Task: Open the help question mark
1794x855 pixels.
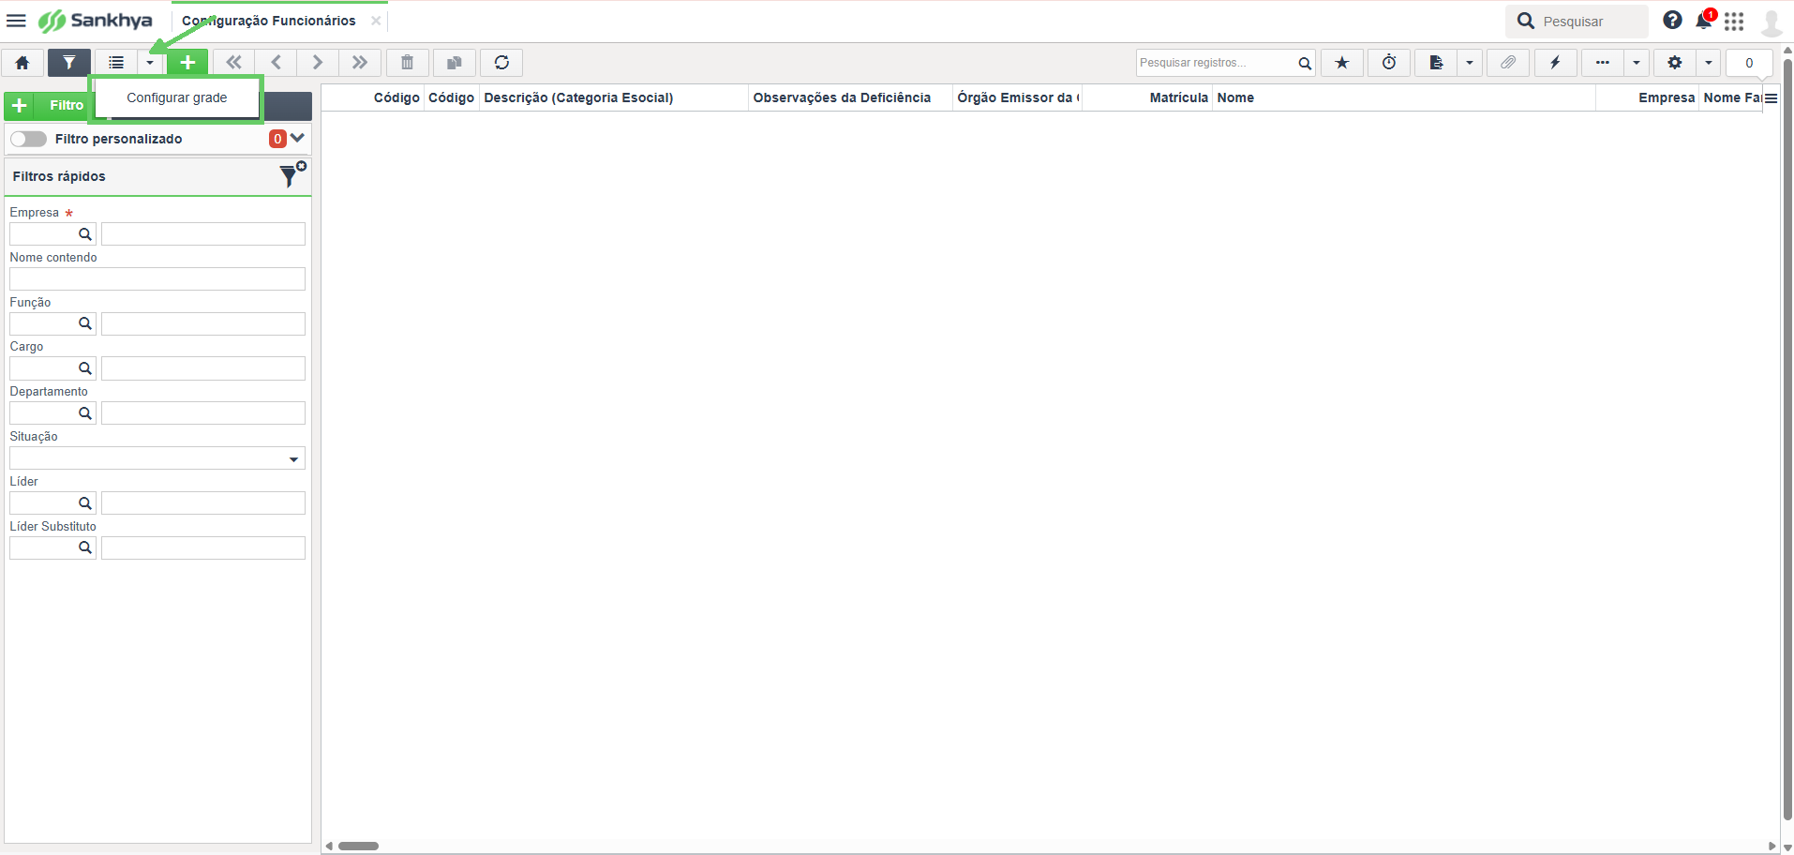Action: click(1672, 20)
